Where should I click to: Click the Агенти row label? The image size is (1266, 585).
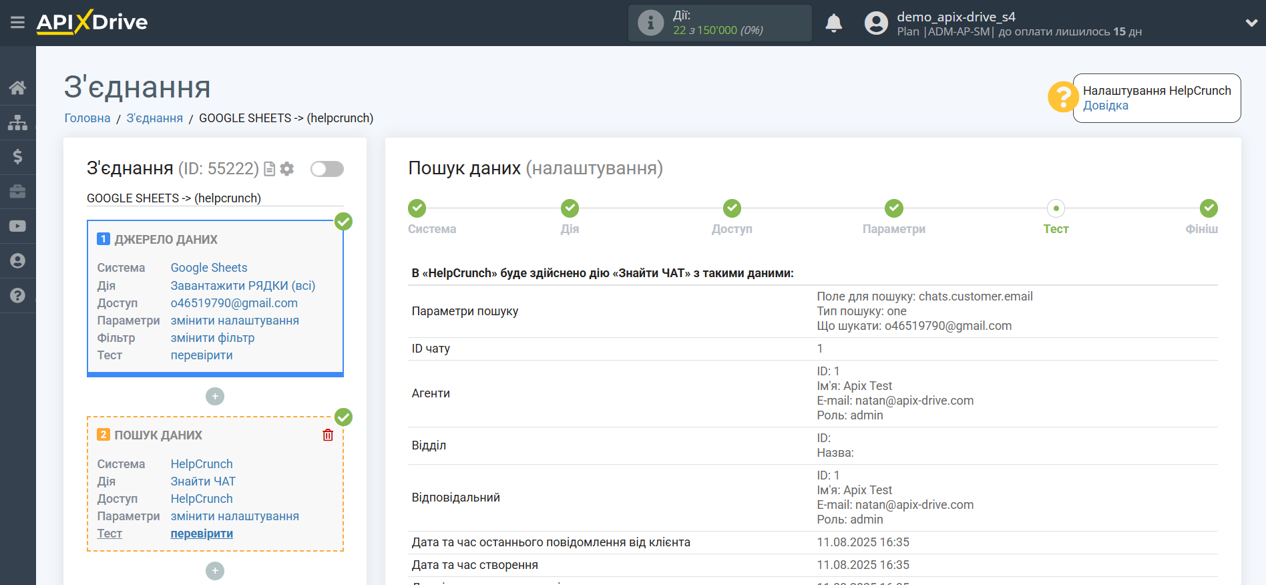click(x=431, y=393)
